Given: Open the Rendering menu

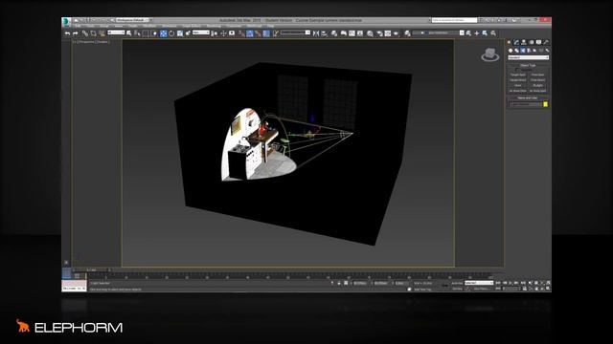Looking at the screenshot, I should tap(214, 26).
